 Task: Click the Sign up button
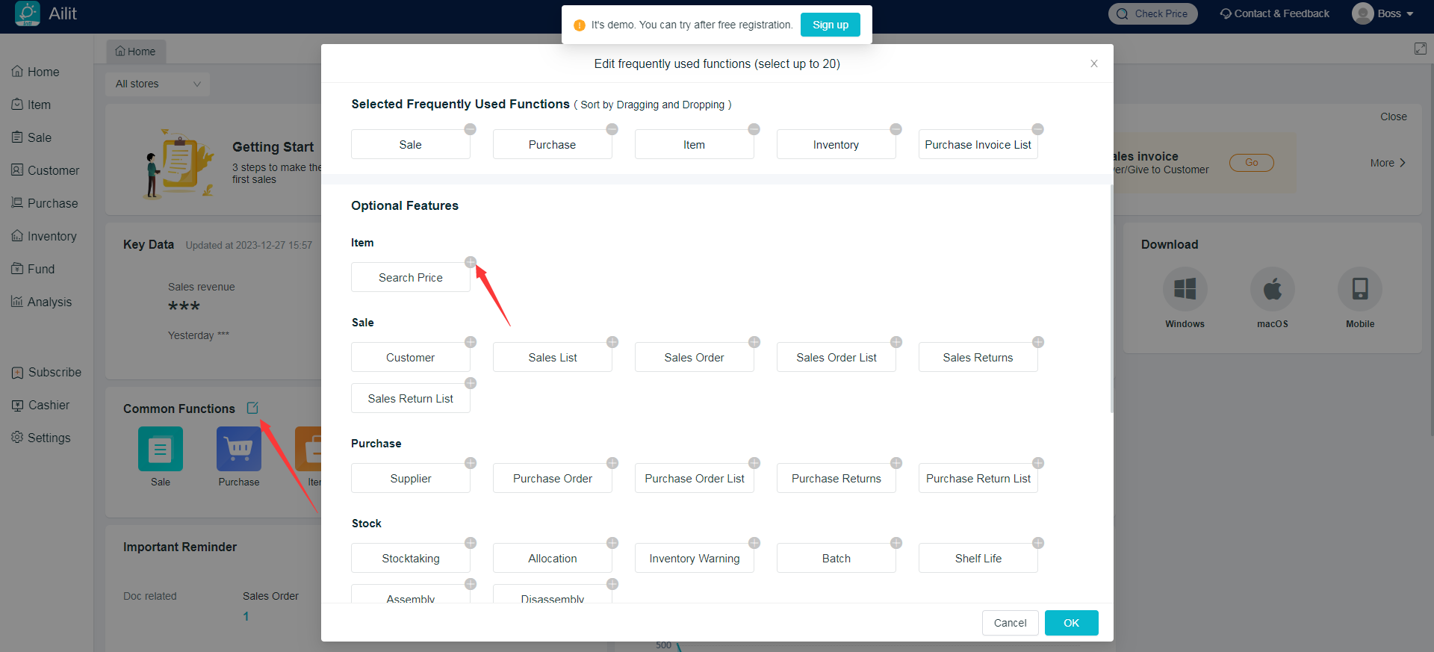click(830, 25)
